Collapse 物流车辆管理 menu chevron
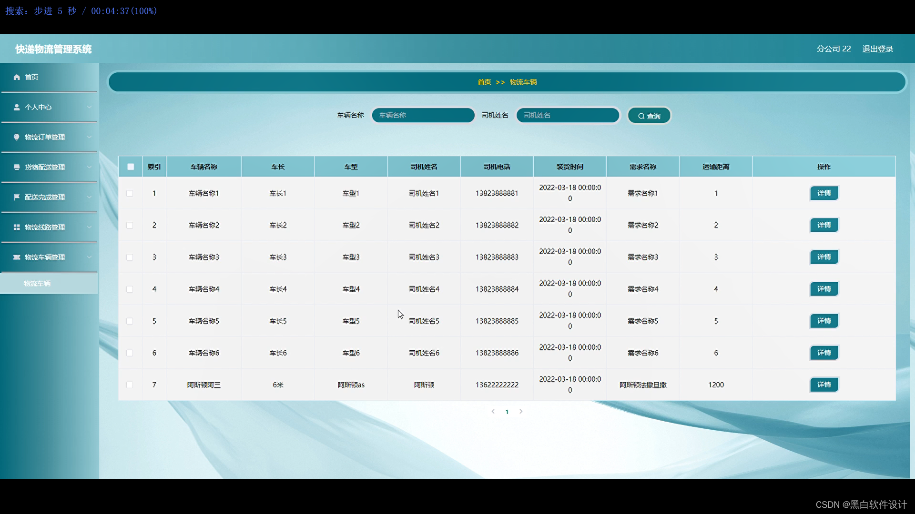 coord(89,257)
